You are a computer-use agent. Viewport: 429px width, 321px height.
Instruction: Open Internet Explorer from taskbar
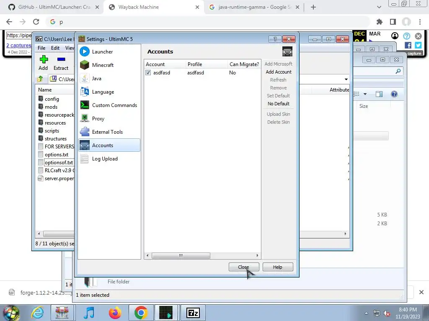click(37, 313)
